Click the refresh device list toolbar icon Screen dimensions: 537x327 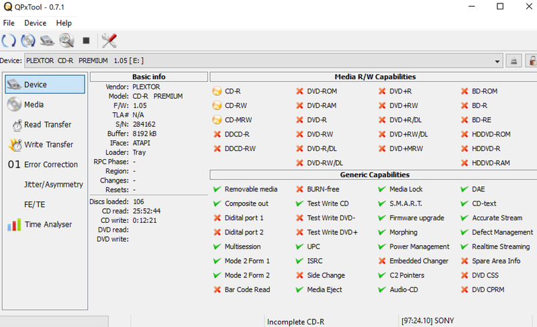[9, 41]
